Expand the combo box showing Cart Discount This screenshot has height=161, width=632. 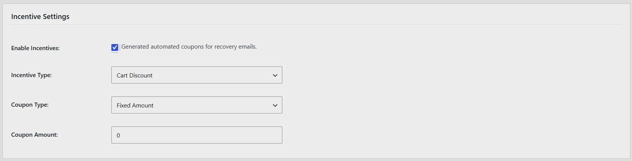[197, 75]
